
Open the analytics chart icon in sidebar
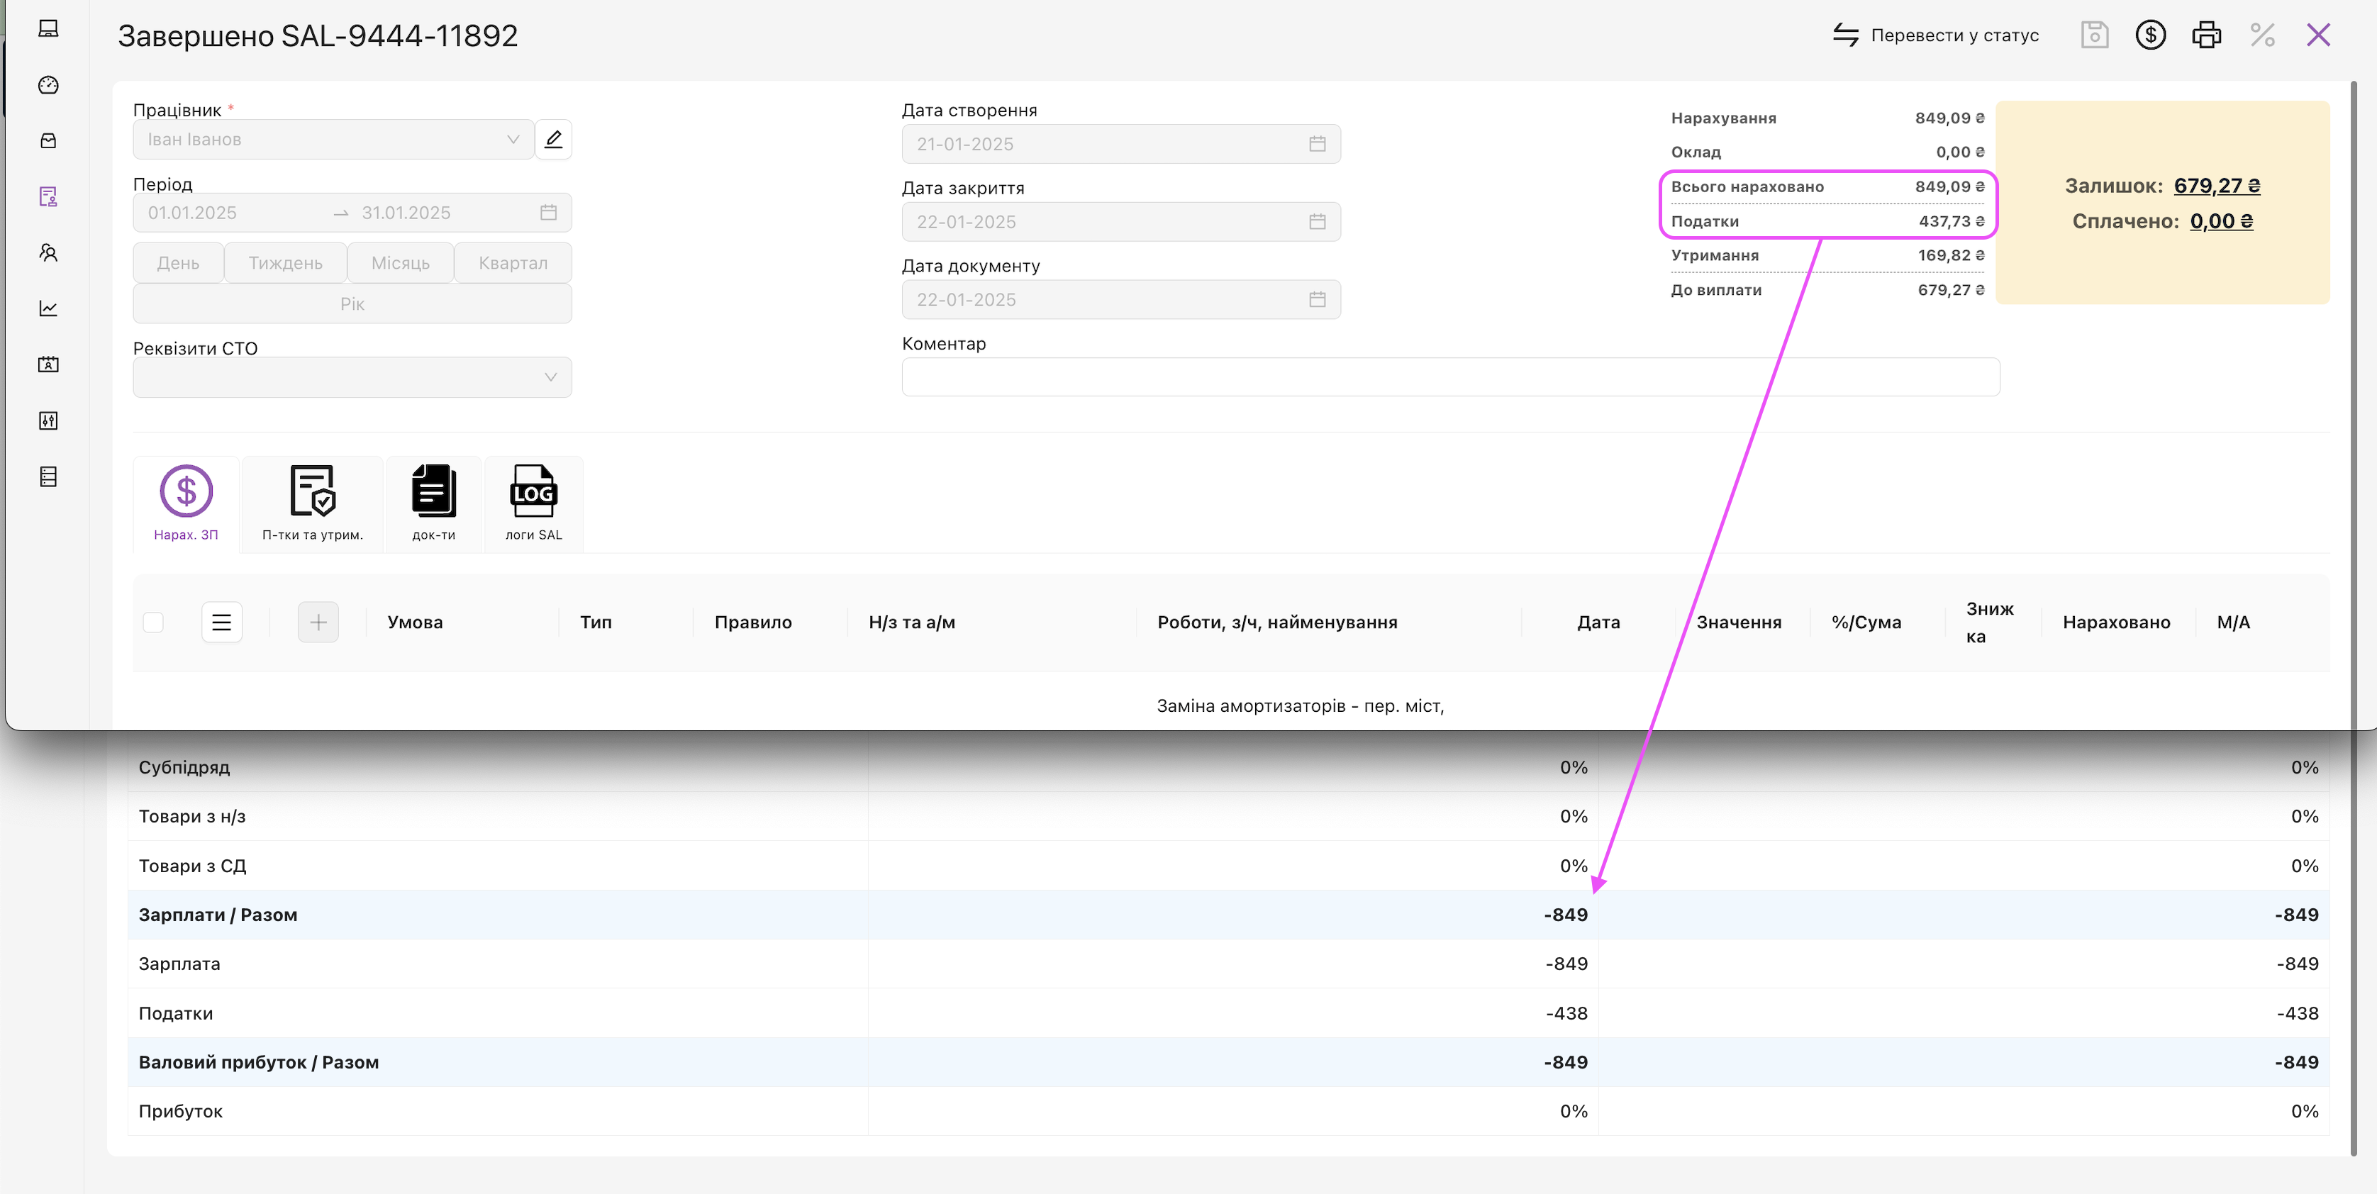[x=49, y=308]
